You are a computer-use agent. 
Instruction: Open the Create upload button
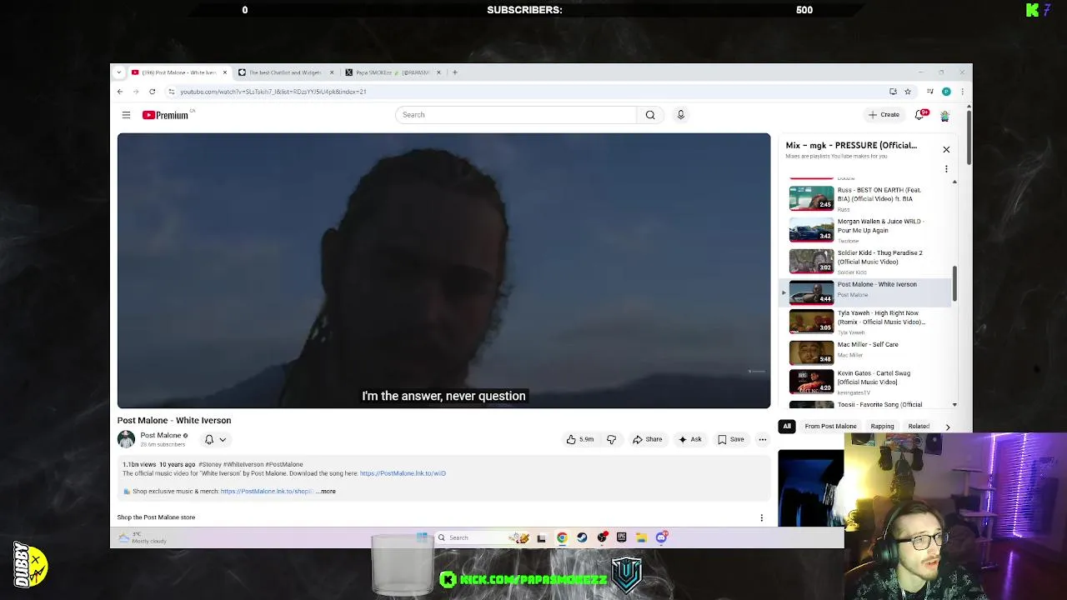884,115
